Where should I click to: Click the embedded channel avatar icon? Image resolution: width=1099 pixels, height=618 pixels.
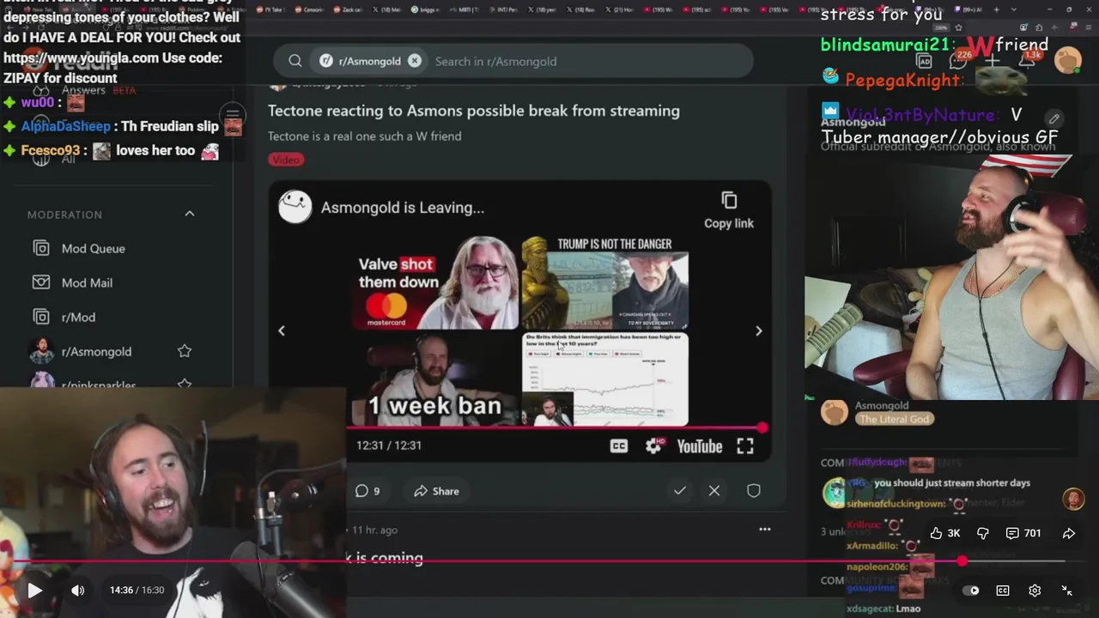point(294,208)
